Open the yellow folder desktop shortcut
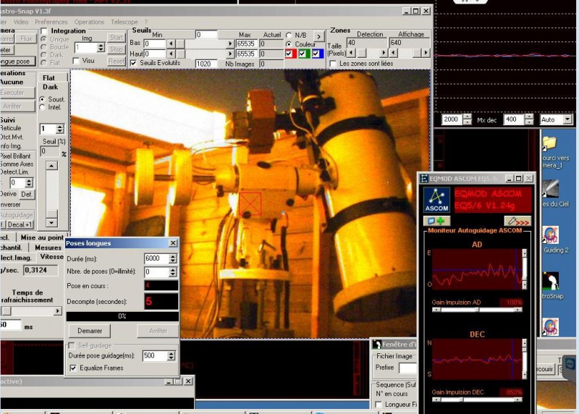The height and width of the screenshot is (414, 579). (550, 143)
